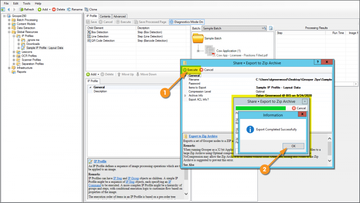Open the IP Step help link

tap(117, 178)
